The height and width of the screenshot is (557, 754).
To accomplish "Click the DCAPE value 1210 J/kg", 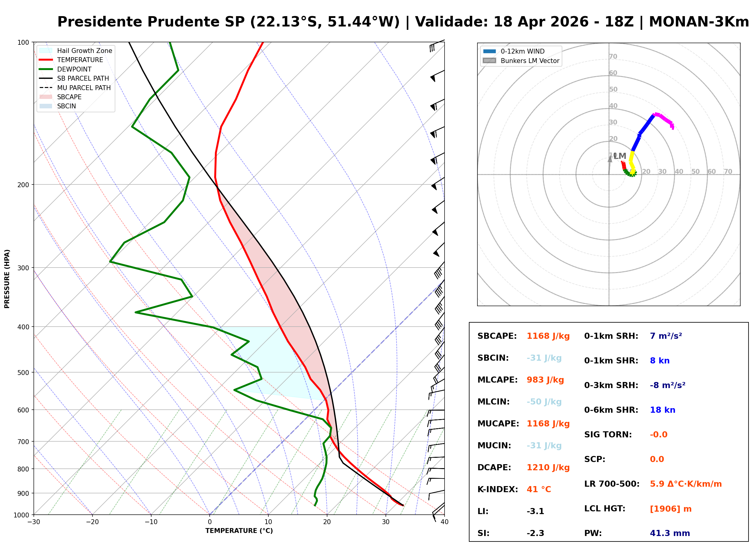I will tap(548, 468).
